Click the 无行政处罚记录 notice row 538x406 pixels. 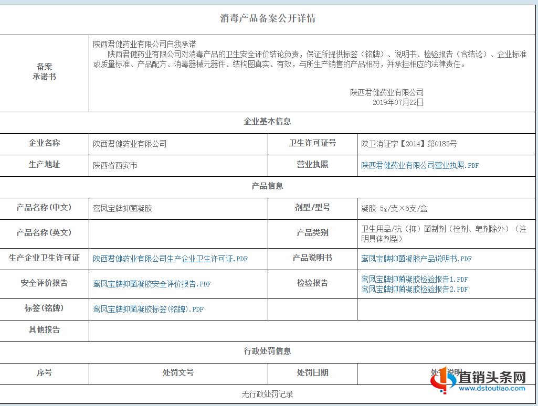(x=267, y=394)
